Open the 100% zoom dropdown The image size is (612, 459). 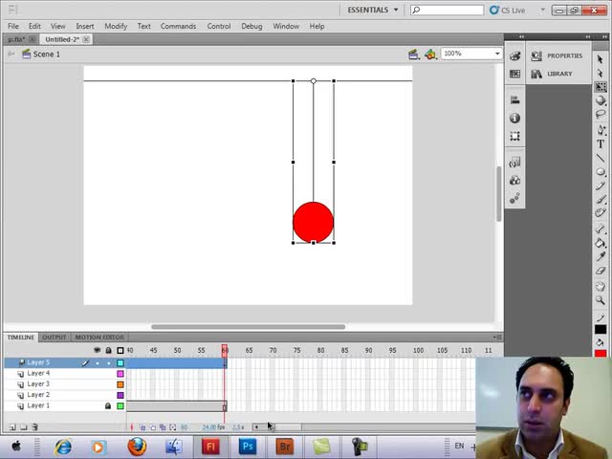pyautogui.click(x=497, y=54)
